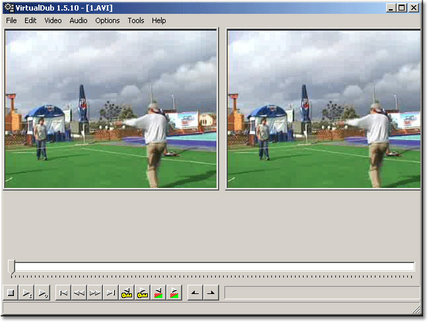Click the VirtualDub gear icon in title bar
The height and width of the screenshot is (323, 429).
pos(9,8)
